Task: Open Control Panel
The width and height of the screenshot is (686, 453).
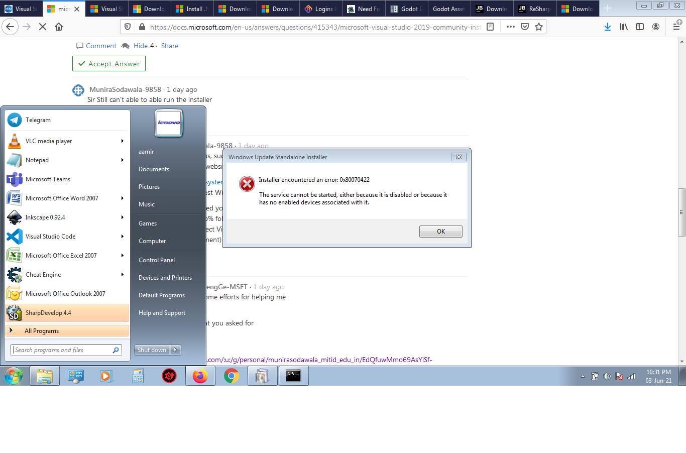Action: (x=157, y=260)
